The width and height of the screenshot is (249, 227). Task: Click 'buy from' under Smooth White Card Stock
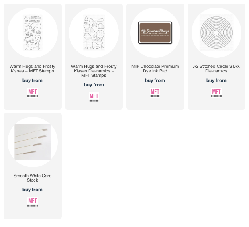(x=33, y=190)
